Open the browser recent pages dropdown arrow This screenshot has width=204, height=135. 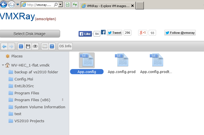click(x=18, y=5)
